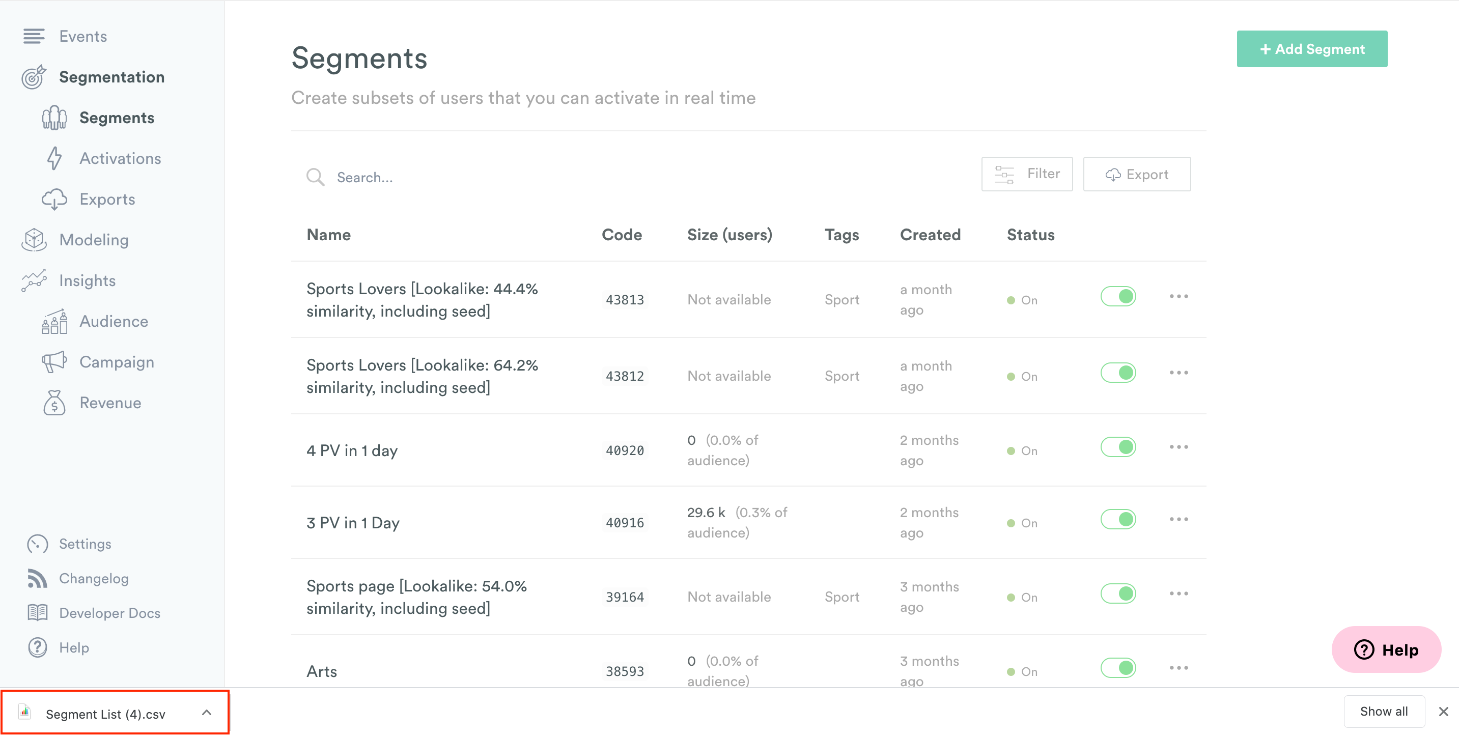Open the Revenue insights page
This screenshot has height=736, width=1459.
click(x=110, y=403)
